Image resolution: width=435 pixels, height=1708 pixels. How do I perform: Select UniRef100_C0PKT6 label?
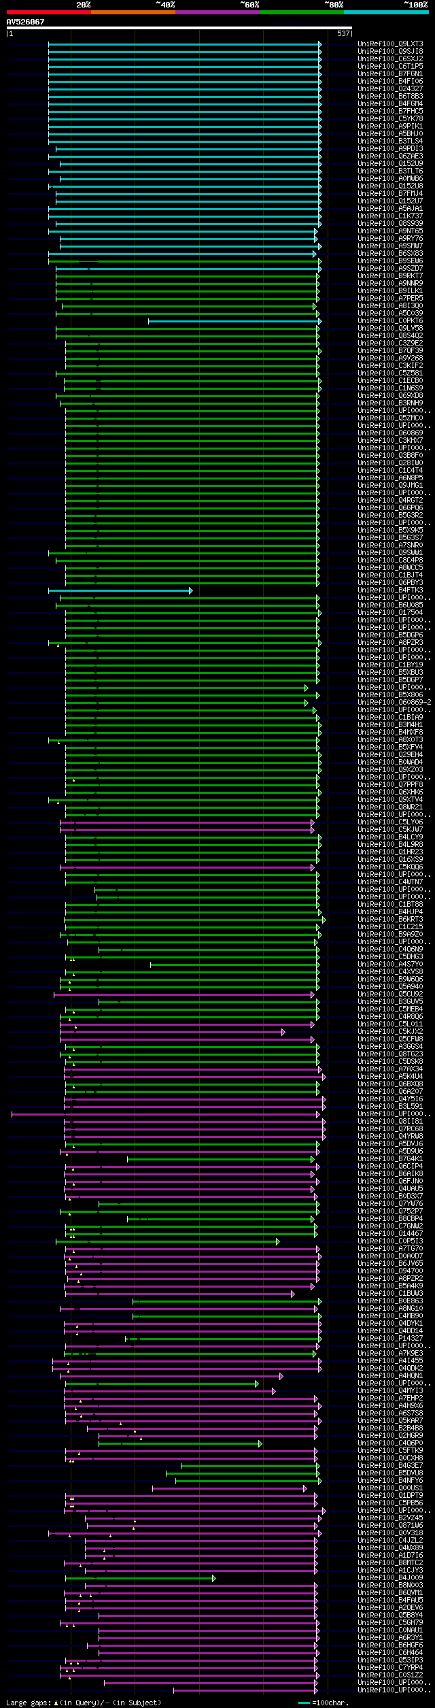point(390,321)
